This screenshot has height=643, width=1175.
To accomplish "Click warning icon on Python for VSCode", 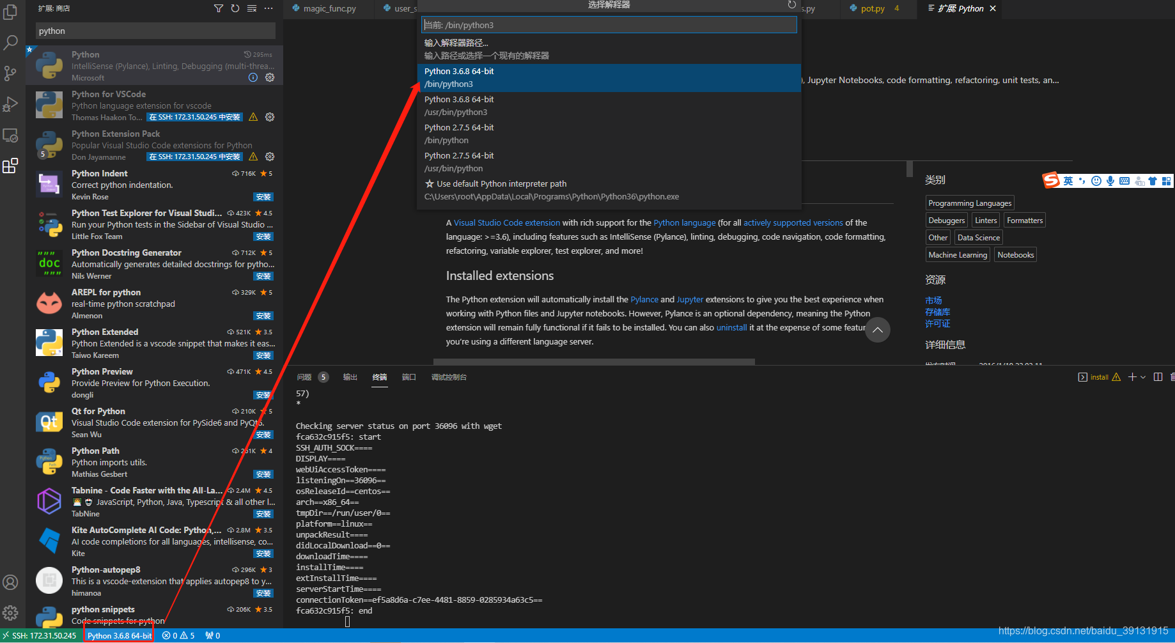I will click(x=253, y=117).
